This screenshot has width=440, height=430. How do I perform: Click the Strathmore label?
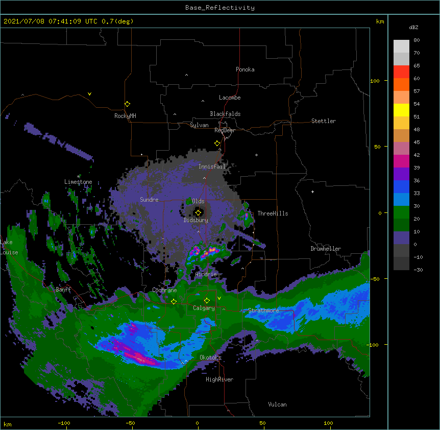click(x=263, y=310)
